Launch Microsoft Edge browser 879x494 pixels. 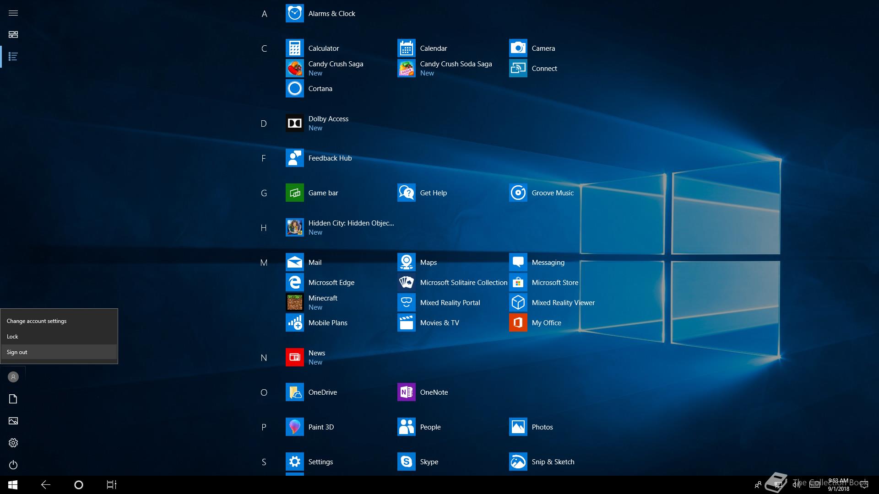[x=294, y=283]
